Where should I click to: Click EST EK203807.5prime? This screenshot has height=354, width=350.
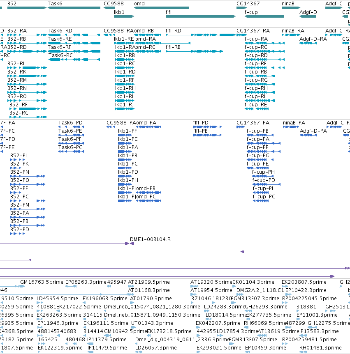304,282
